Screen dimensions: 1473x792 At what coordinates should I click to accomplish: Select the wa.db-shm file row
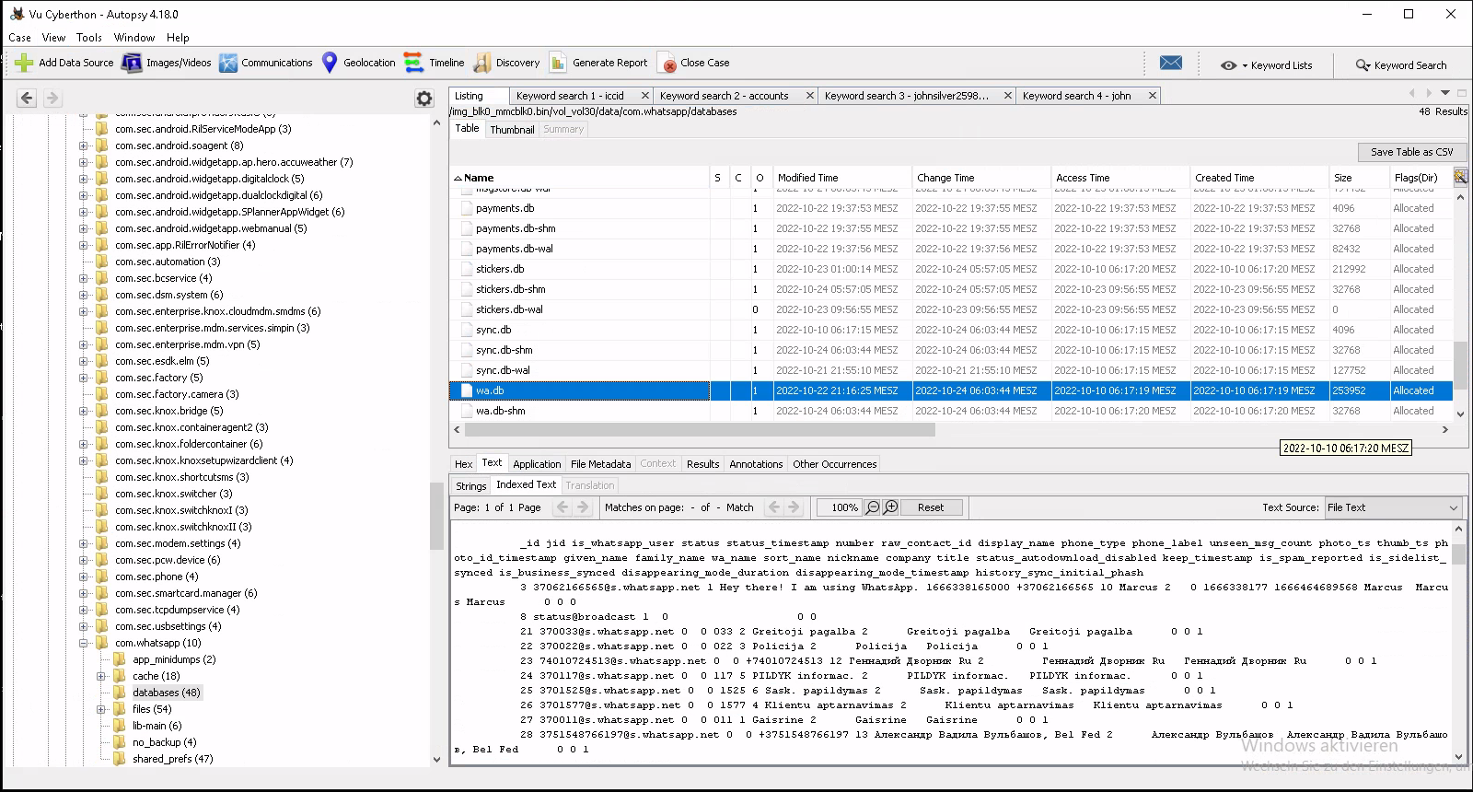pos(951,411)
